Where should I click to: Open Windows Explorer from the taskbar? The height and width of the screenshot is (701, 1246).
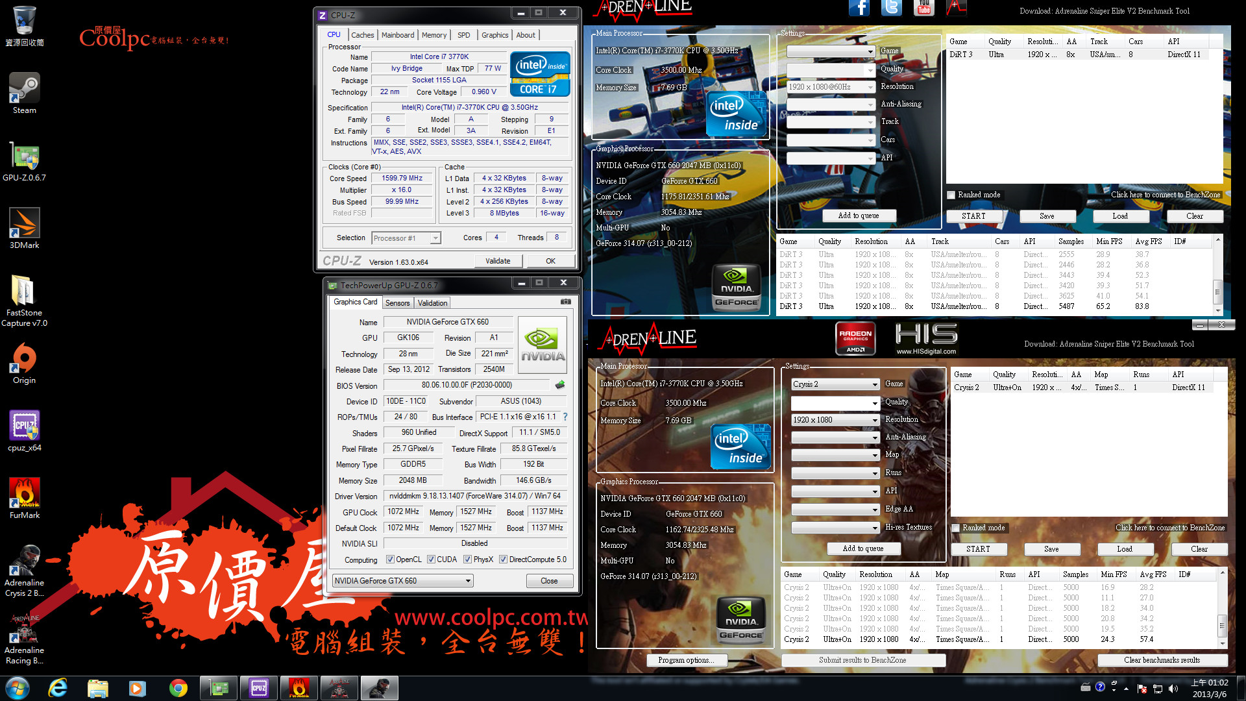pos(97,688)
